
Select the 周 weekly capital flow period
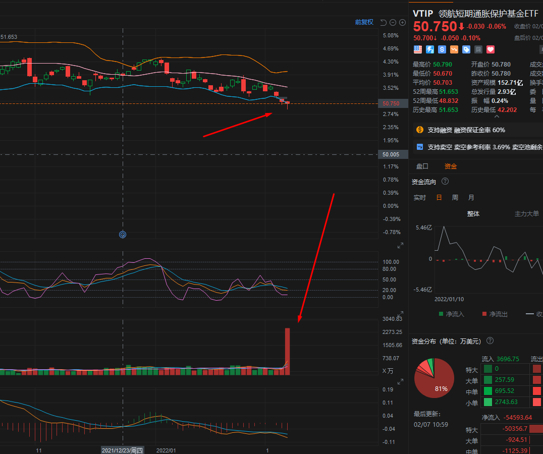pos(455,198)
